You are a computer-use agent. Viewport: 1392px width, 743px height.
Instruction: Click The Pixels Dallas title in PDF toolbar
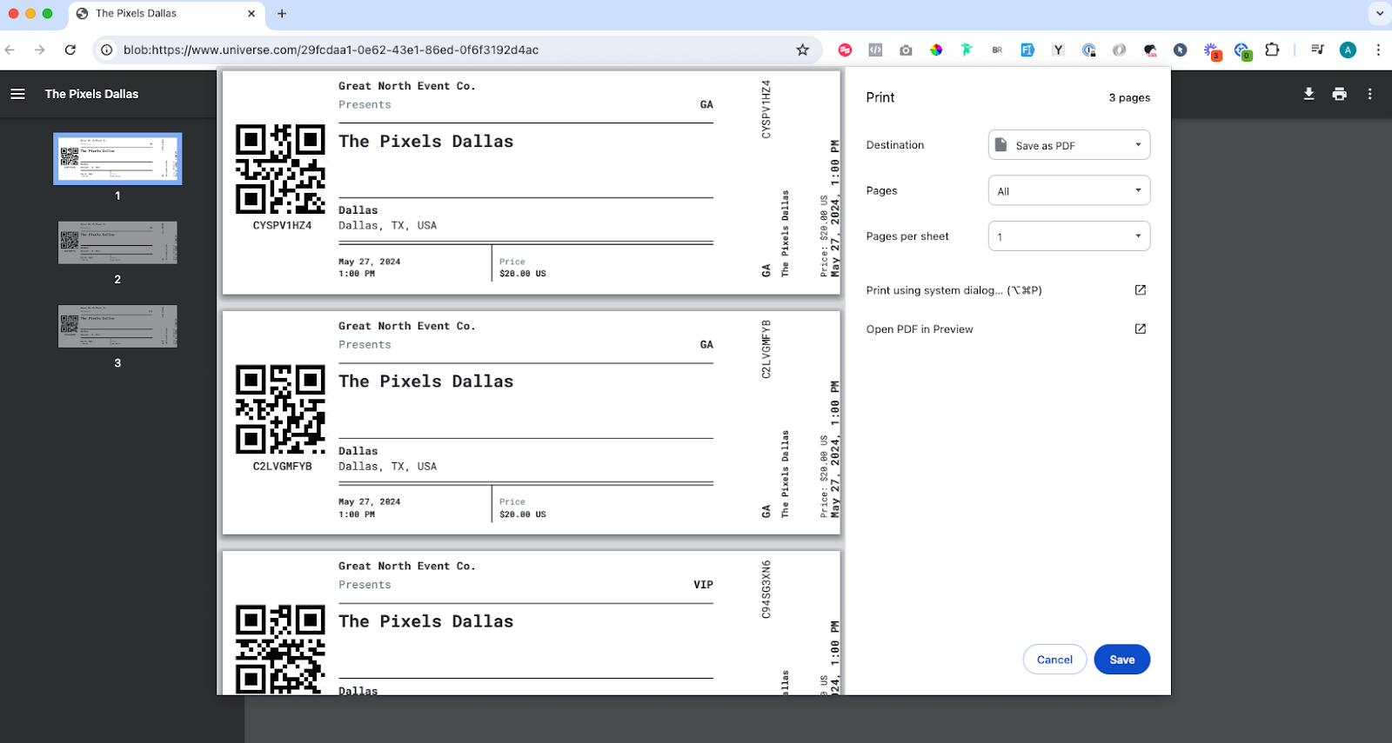tap(91, 94)
